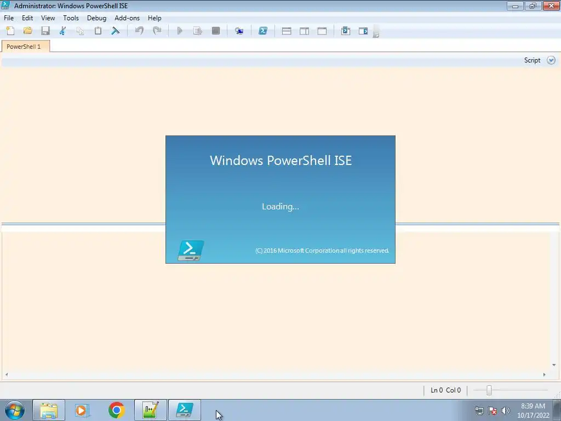Open the network tray icon
This screenshot has width=561, height=421.
tap(479, 411)
